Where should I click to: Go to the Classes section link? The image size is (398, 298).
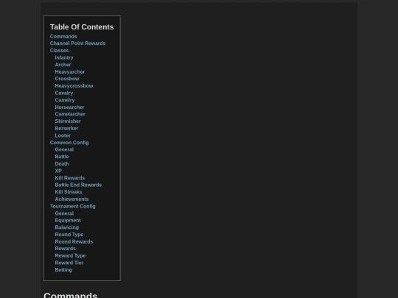tap(59, 51)
